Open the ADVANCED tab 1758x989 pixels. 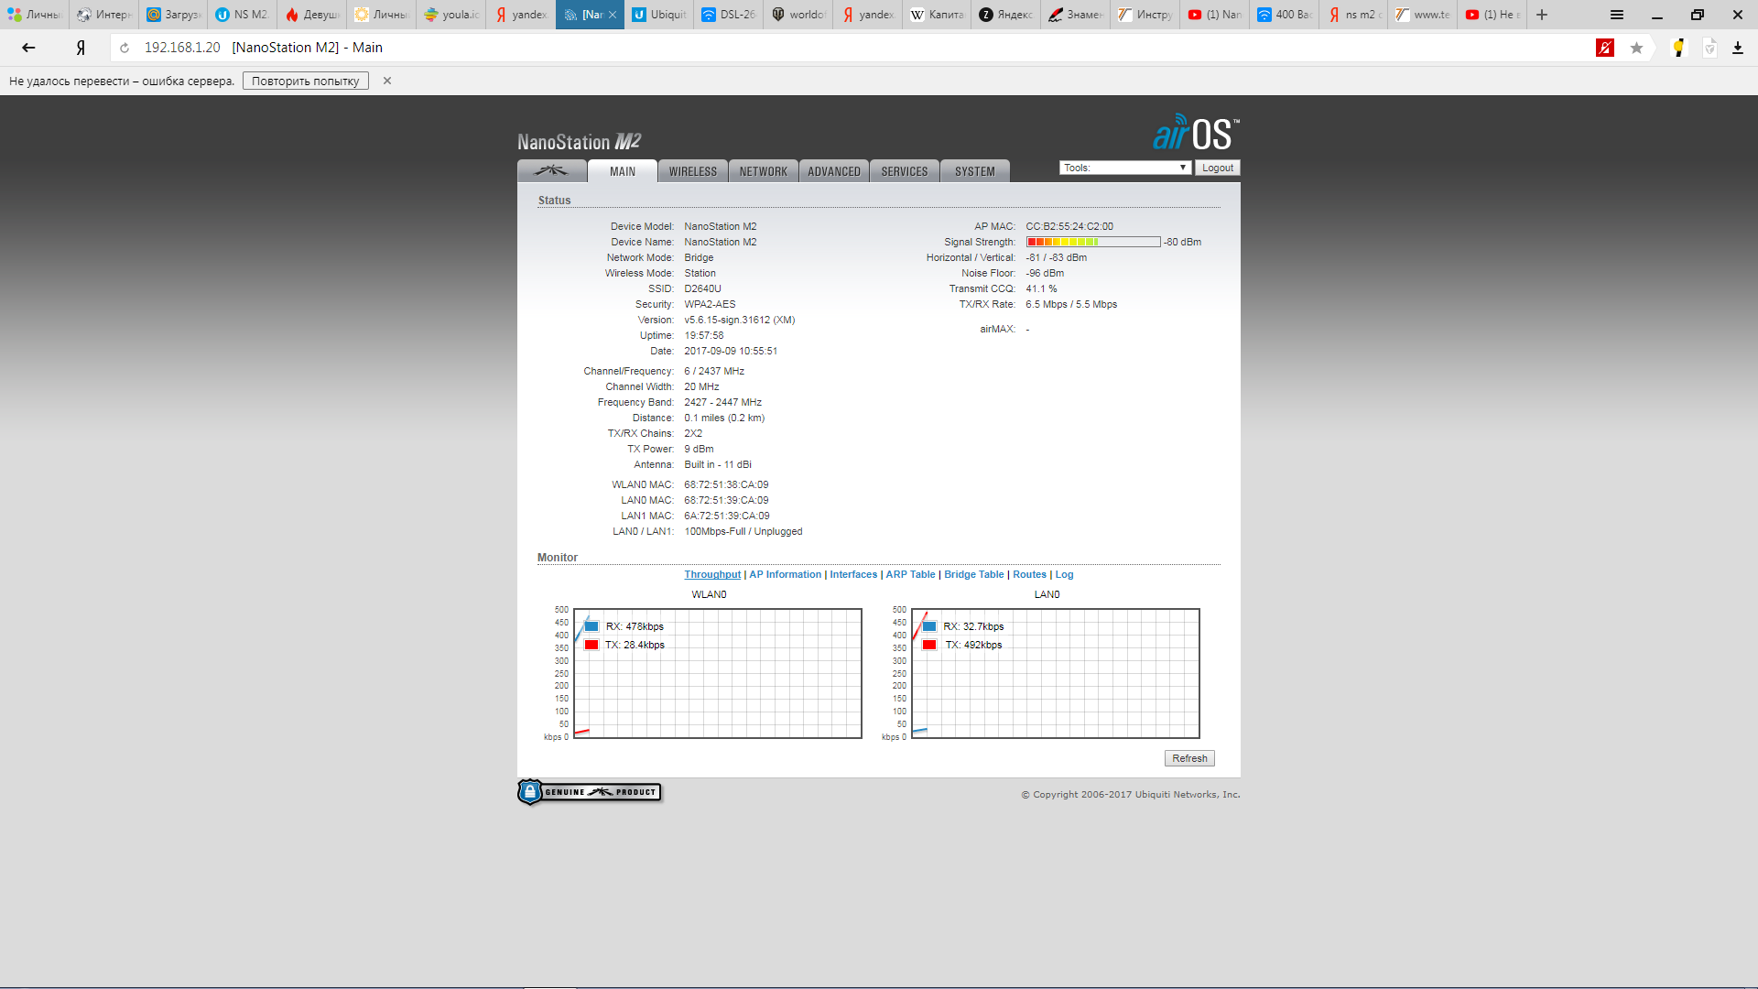pyautogui.click(x=833, y=171)
